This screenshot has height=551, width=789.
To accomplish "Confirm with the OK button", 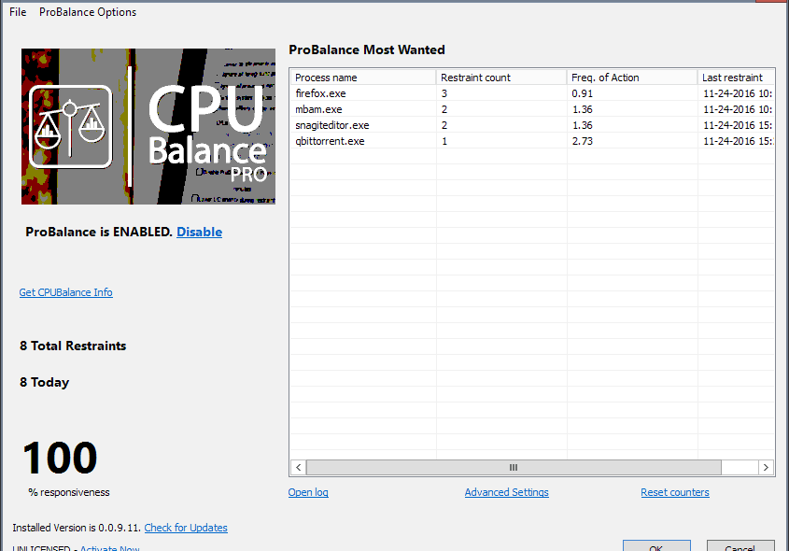I will 656,546.
